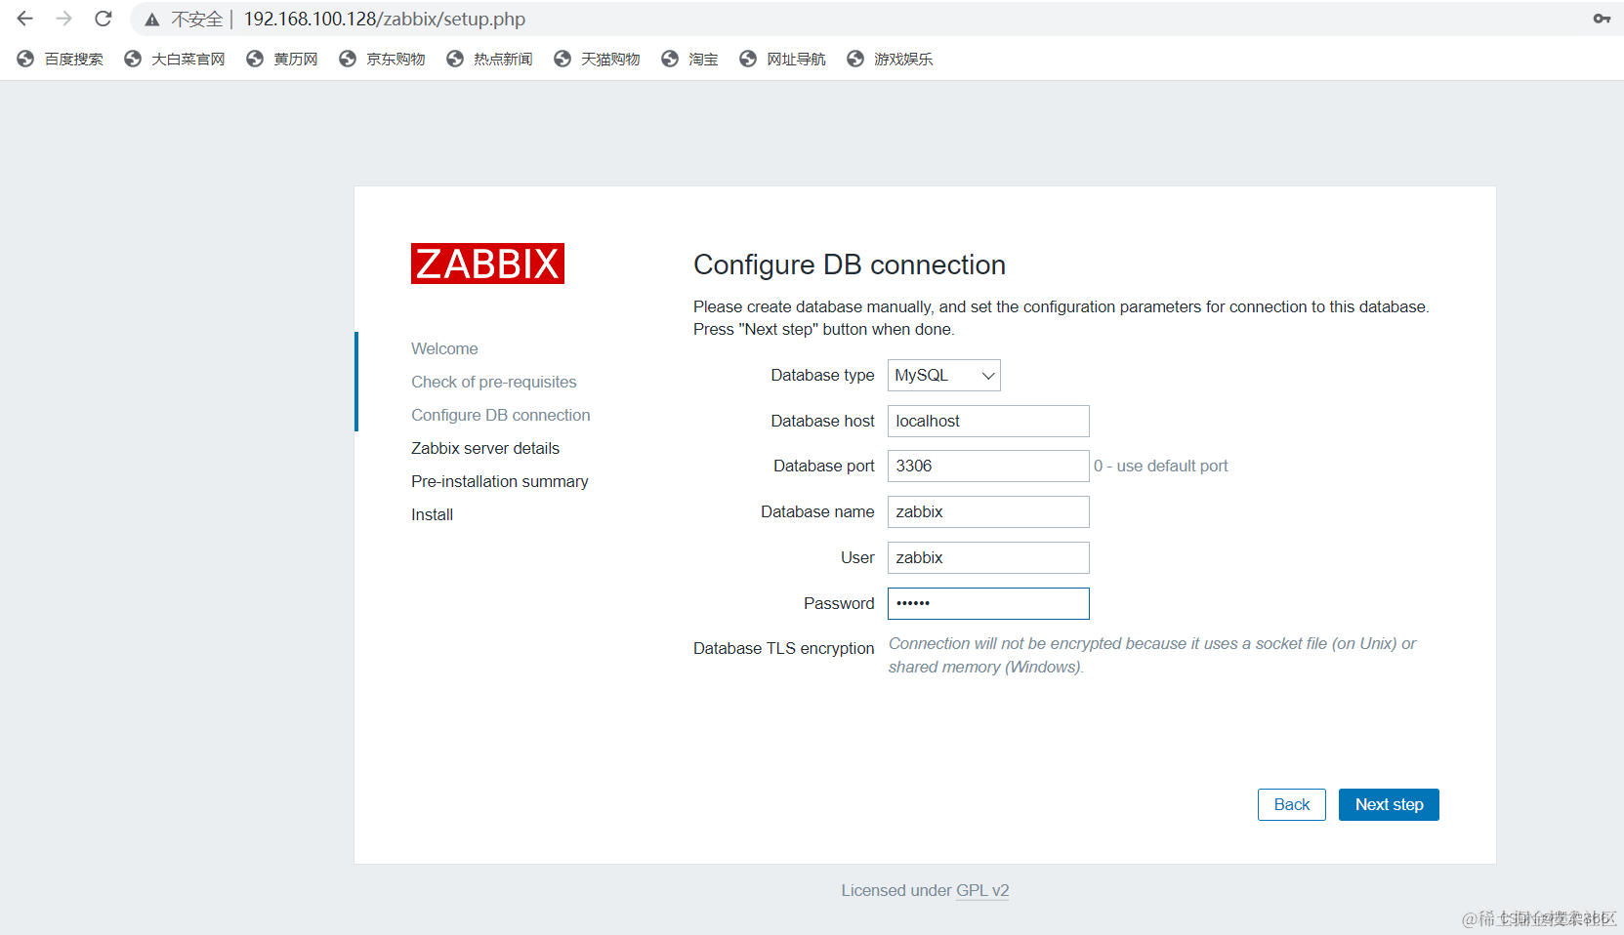The width and height of the screenshot is (1624, 935).
Task: Select Zabbix server details step
Action: [x=485, y=448]
